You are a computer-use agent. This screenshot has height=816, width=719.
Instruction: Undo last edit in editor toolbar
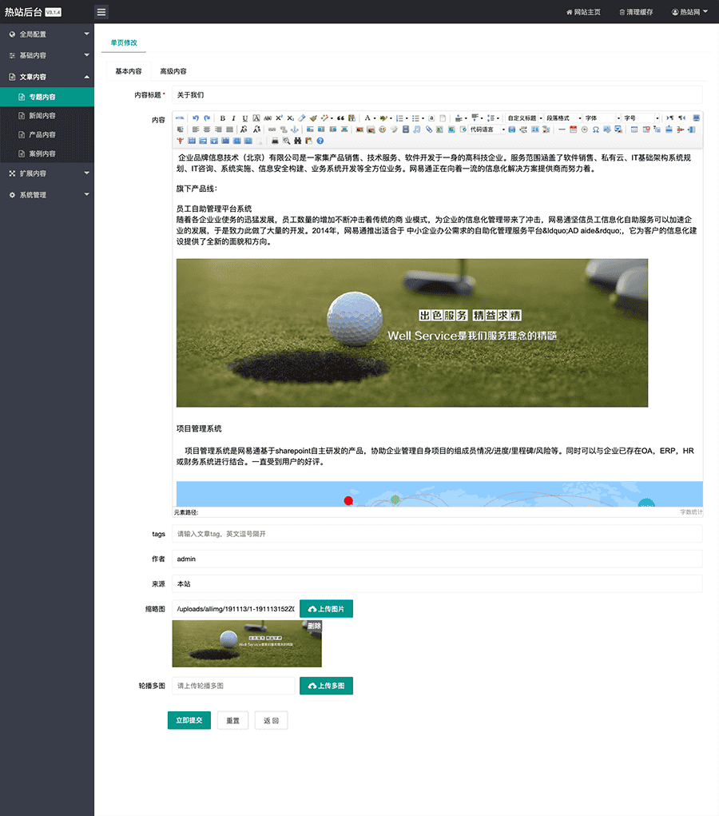click(196, 118)
